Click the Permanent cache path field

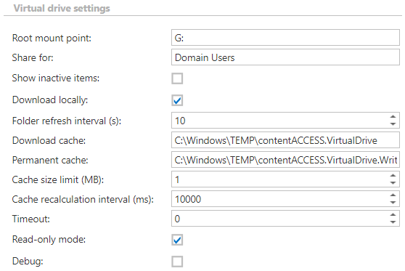tap(285, 160)
